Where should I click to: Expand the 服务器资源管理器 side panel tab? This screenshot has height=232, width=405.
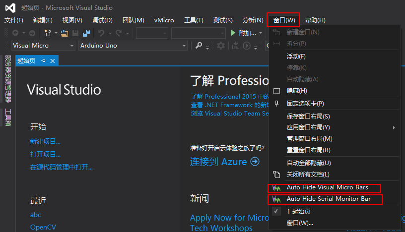pos(8,79)
